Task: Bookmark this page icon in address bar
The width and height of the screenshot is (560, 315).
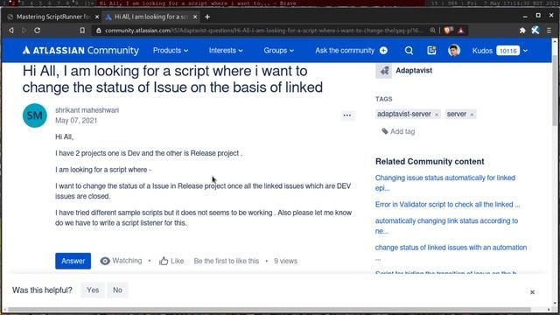Action: click(82, 31)
